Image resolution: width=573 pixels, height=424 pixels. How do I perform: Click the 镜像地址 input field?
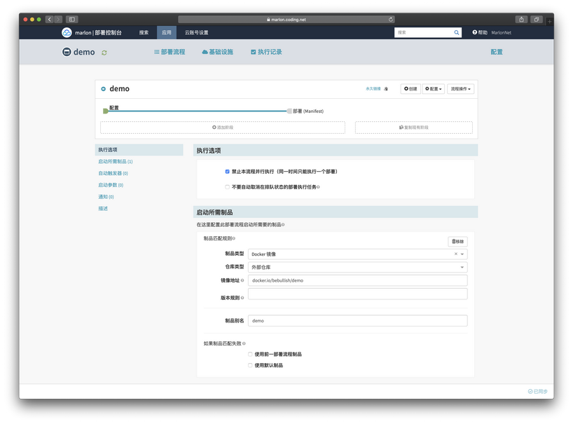[357, 280]
